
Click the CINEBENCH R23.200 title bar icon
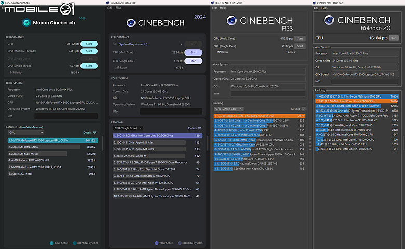coord(212,3)
